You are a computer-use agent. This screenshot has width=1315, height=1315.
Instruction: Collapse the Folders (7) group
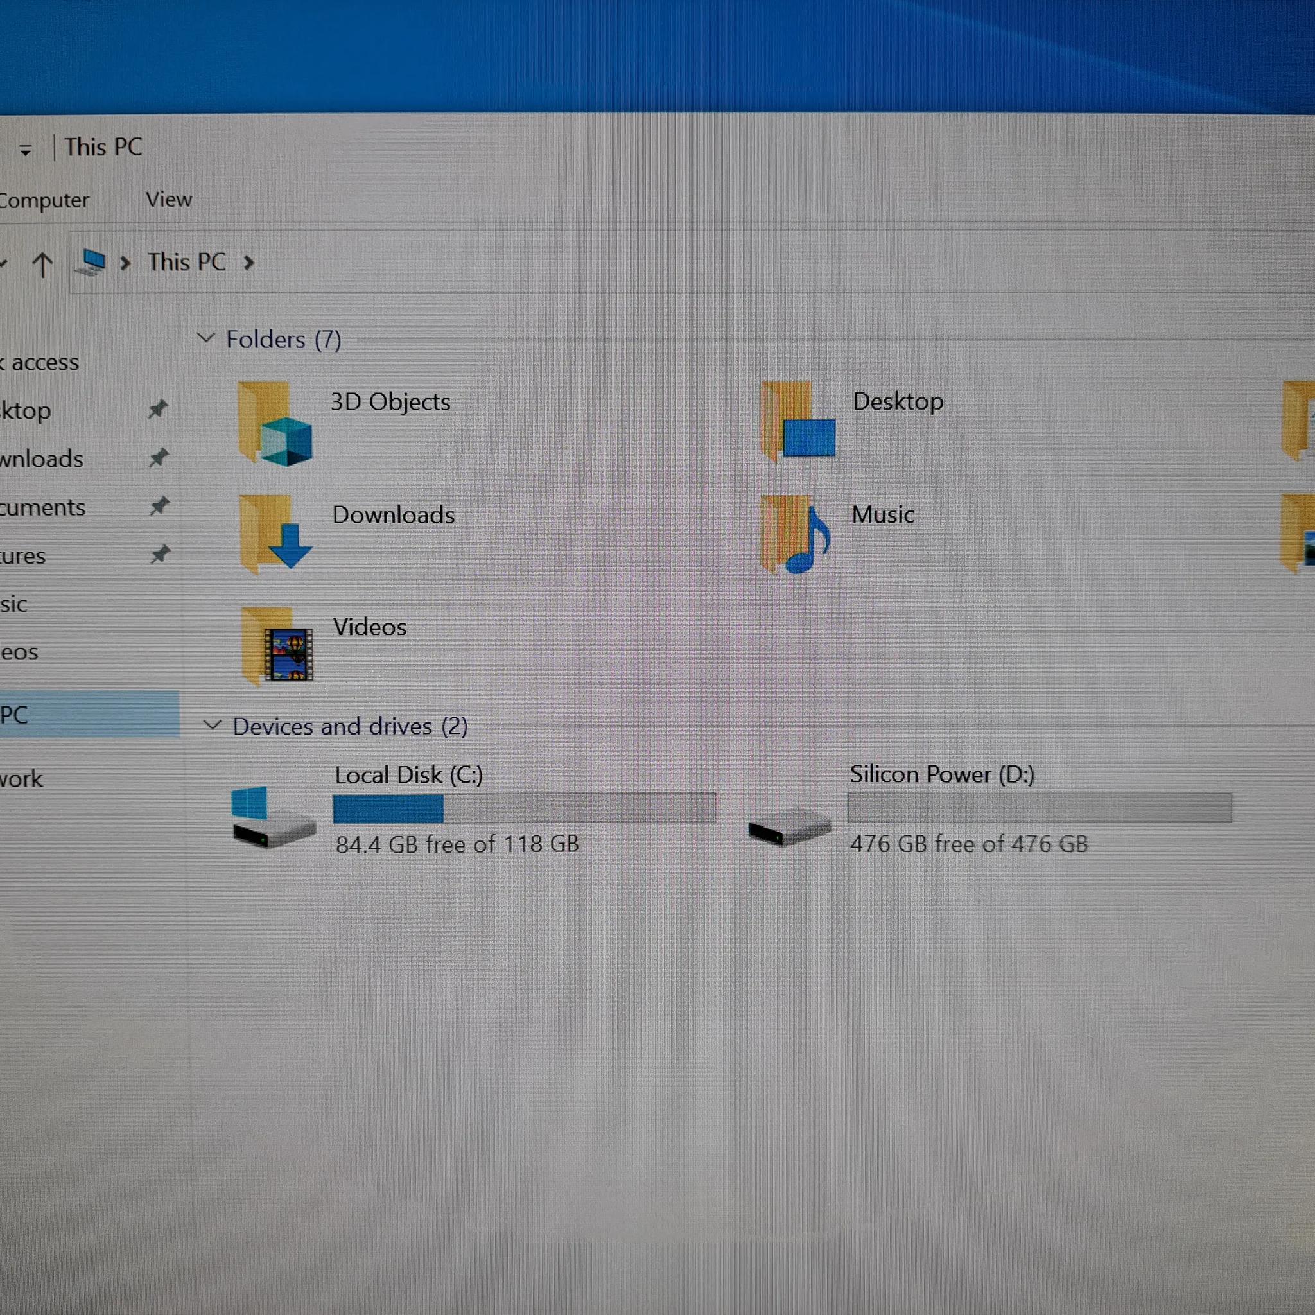point(205,338)
